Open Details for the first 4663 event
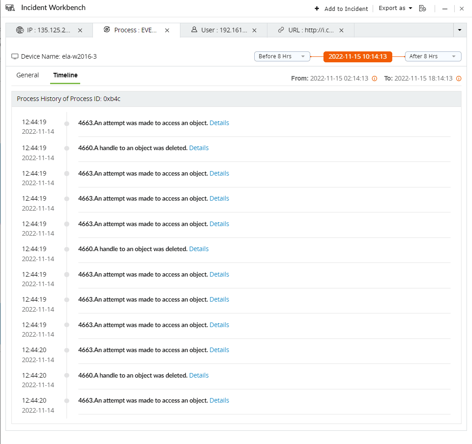Viewport: 472px width, 444px height. (x=219, y=123)
